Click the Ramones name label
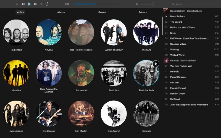221x138 pixels. click(146, 131)
